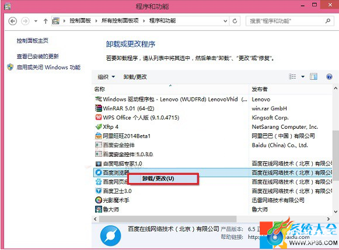Click the 阿里旺旺 icon

click(x=99, y=136)
